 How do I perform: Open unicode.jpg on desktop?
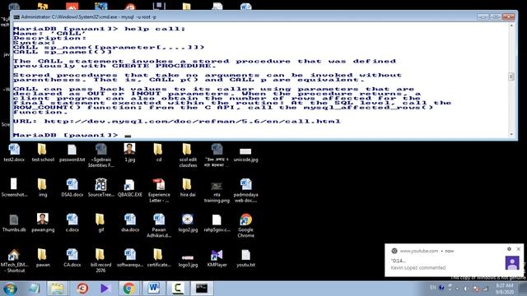245,154
